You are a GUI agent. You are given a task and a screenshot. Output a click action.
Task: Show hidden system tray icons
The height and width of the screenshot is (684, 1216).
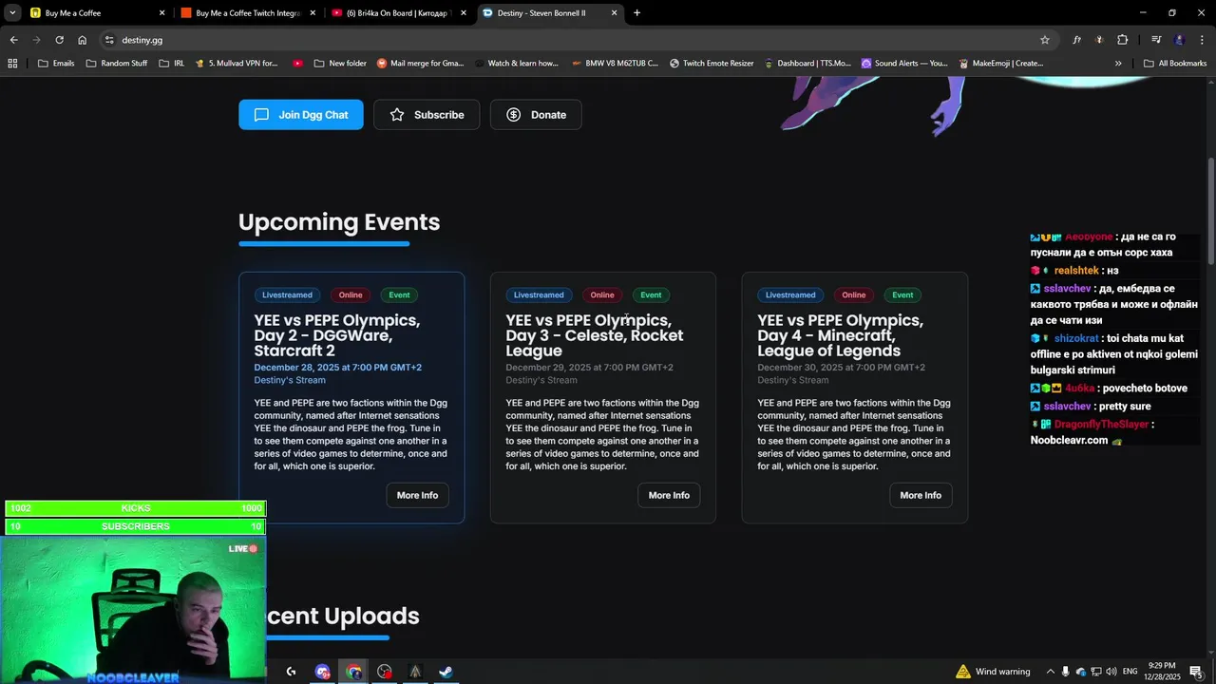click(x=1050, y=672)
